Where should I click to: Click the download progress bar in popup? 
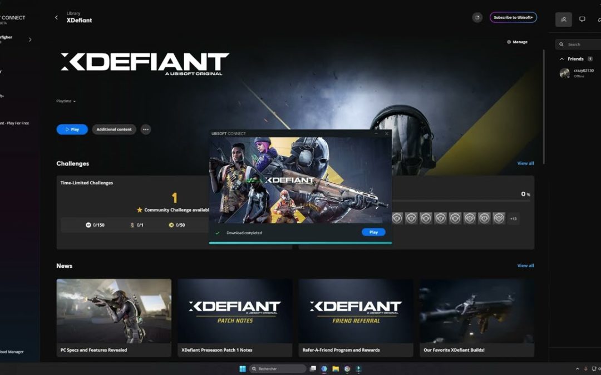(300, 243)
